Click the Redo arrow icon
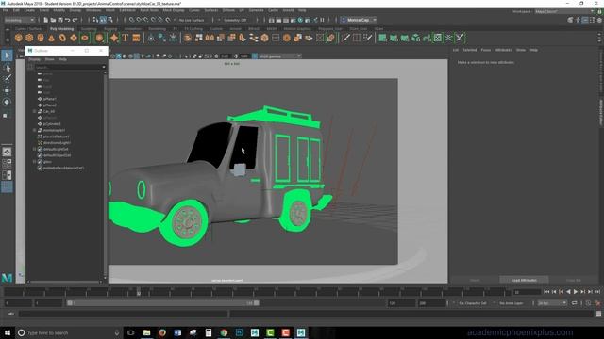Image resolution: width=604 pixels, height=339 pixels. pyautogui.click(x=75, y=20)
